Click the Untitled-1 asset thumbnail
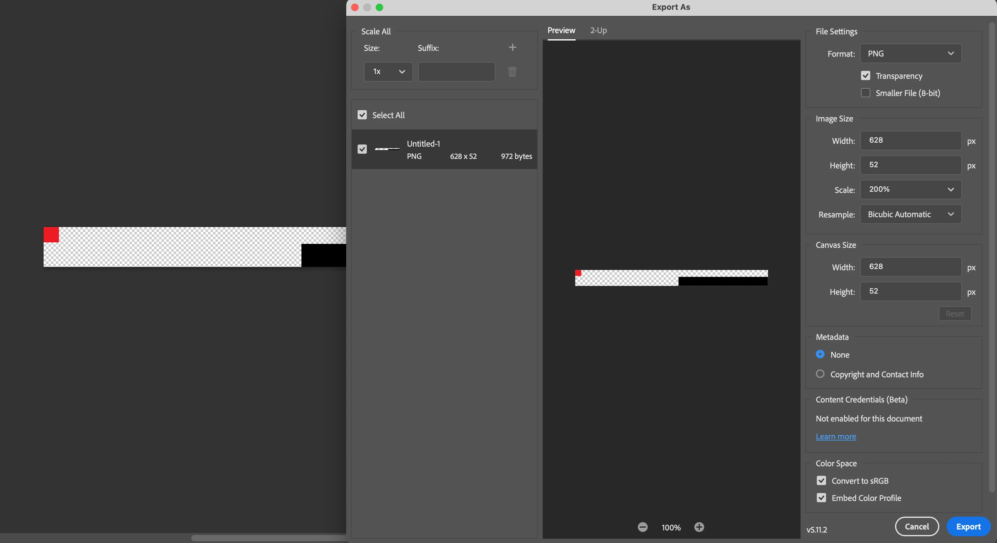The image size is (997, 543). tap(387, 149)
